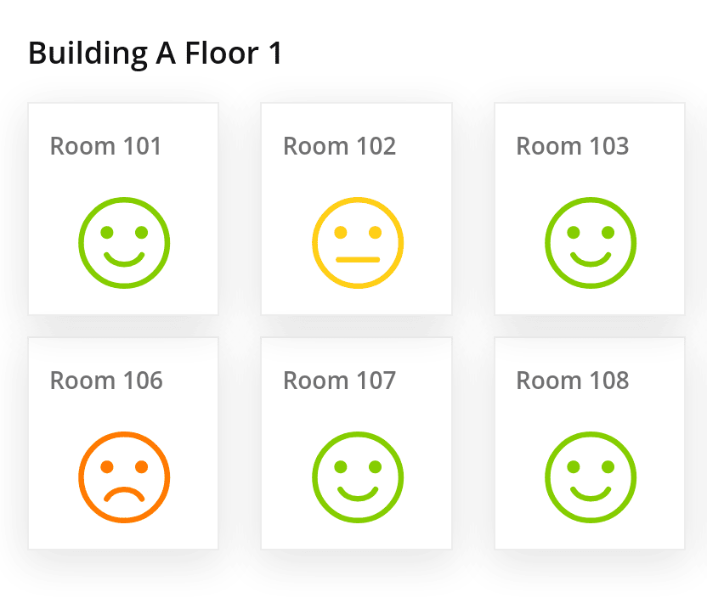Open the Room 107 card
Viewport: 707px width, 598px height.
[357, 443]
